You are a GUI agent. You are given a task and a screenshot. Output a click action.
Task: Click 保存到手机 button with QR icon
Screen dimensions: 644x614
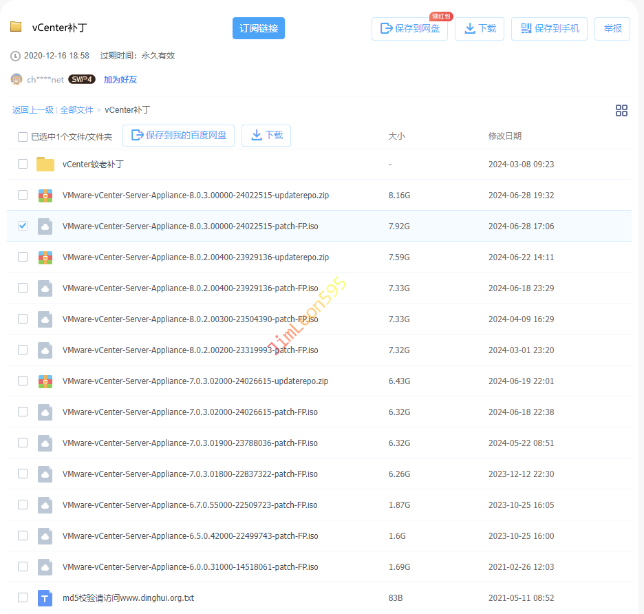tap(549, 29)
